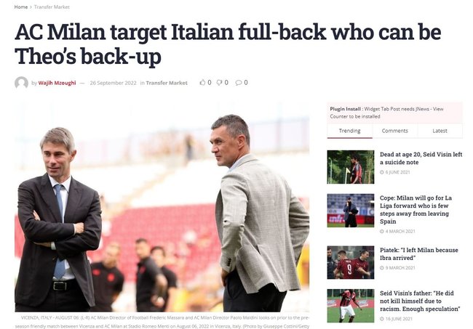Click the thumbs-down dislike icon
The height and width of the screenshot is (329, 473).
coord(219,83)
